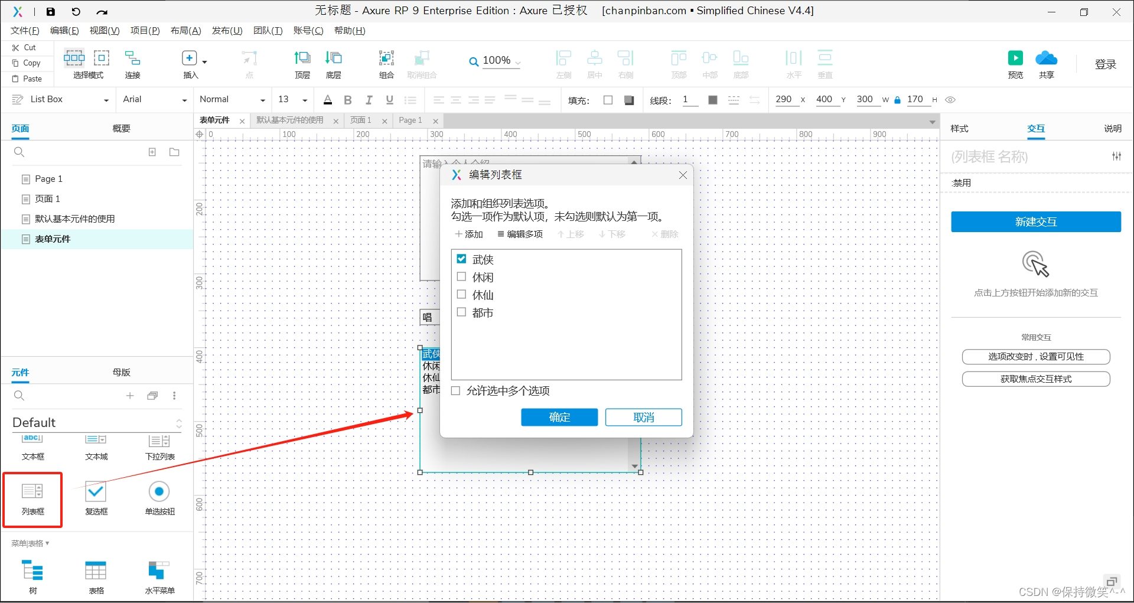Click the Paste toolbar item
The height and width of the screenshot is (603, 1134).
27,79
